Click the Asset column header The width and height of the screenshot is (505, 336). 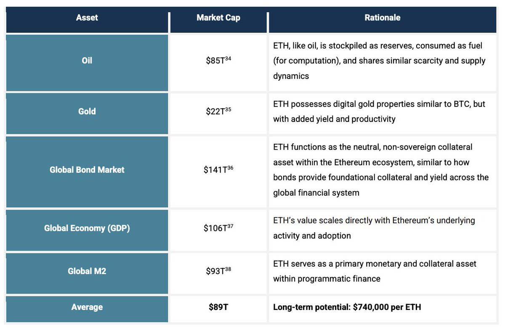[x=87, y=18]
